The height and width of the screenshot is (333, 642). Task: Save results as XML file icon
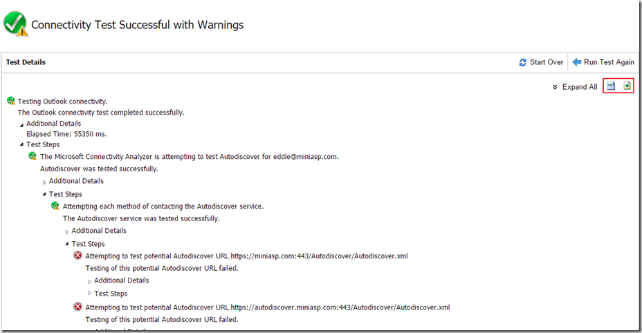pyautogui.click(x=611, y=86)
